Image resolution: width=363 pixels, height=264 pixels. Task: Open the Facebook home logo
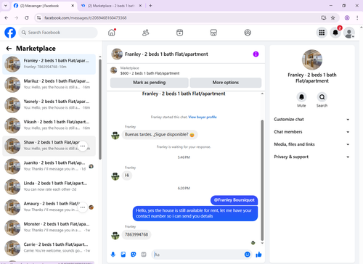click(x=10, y=33)
